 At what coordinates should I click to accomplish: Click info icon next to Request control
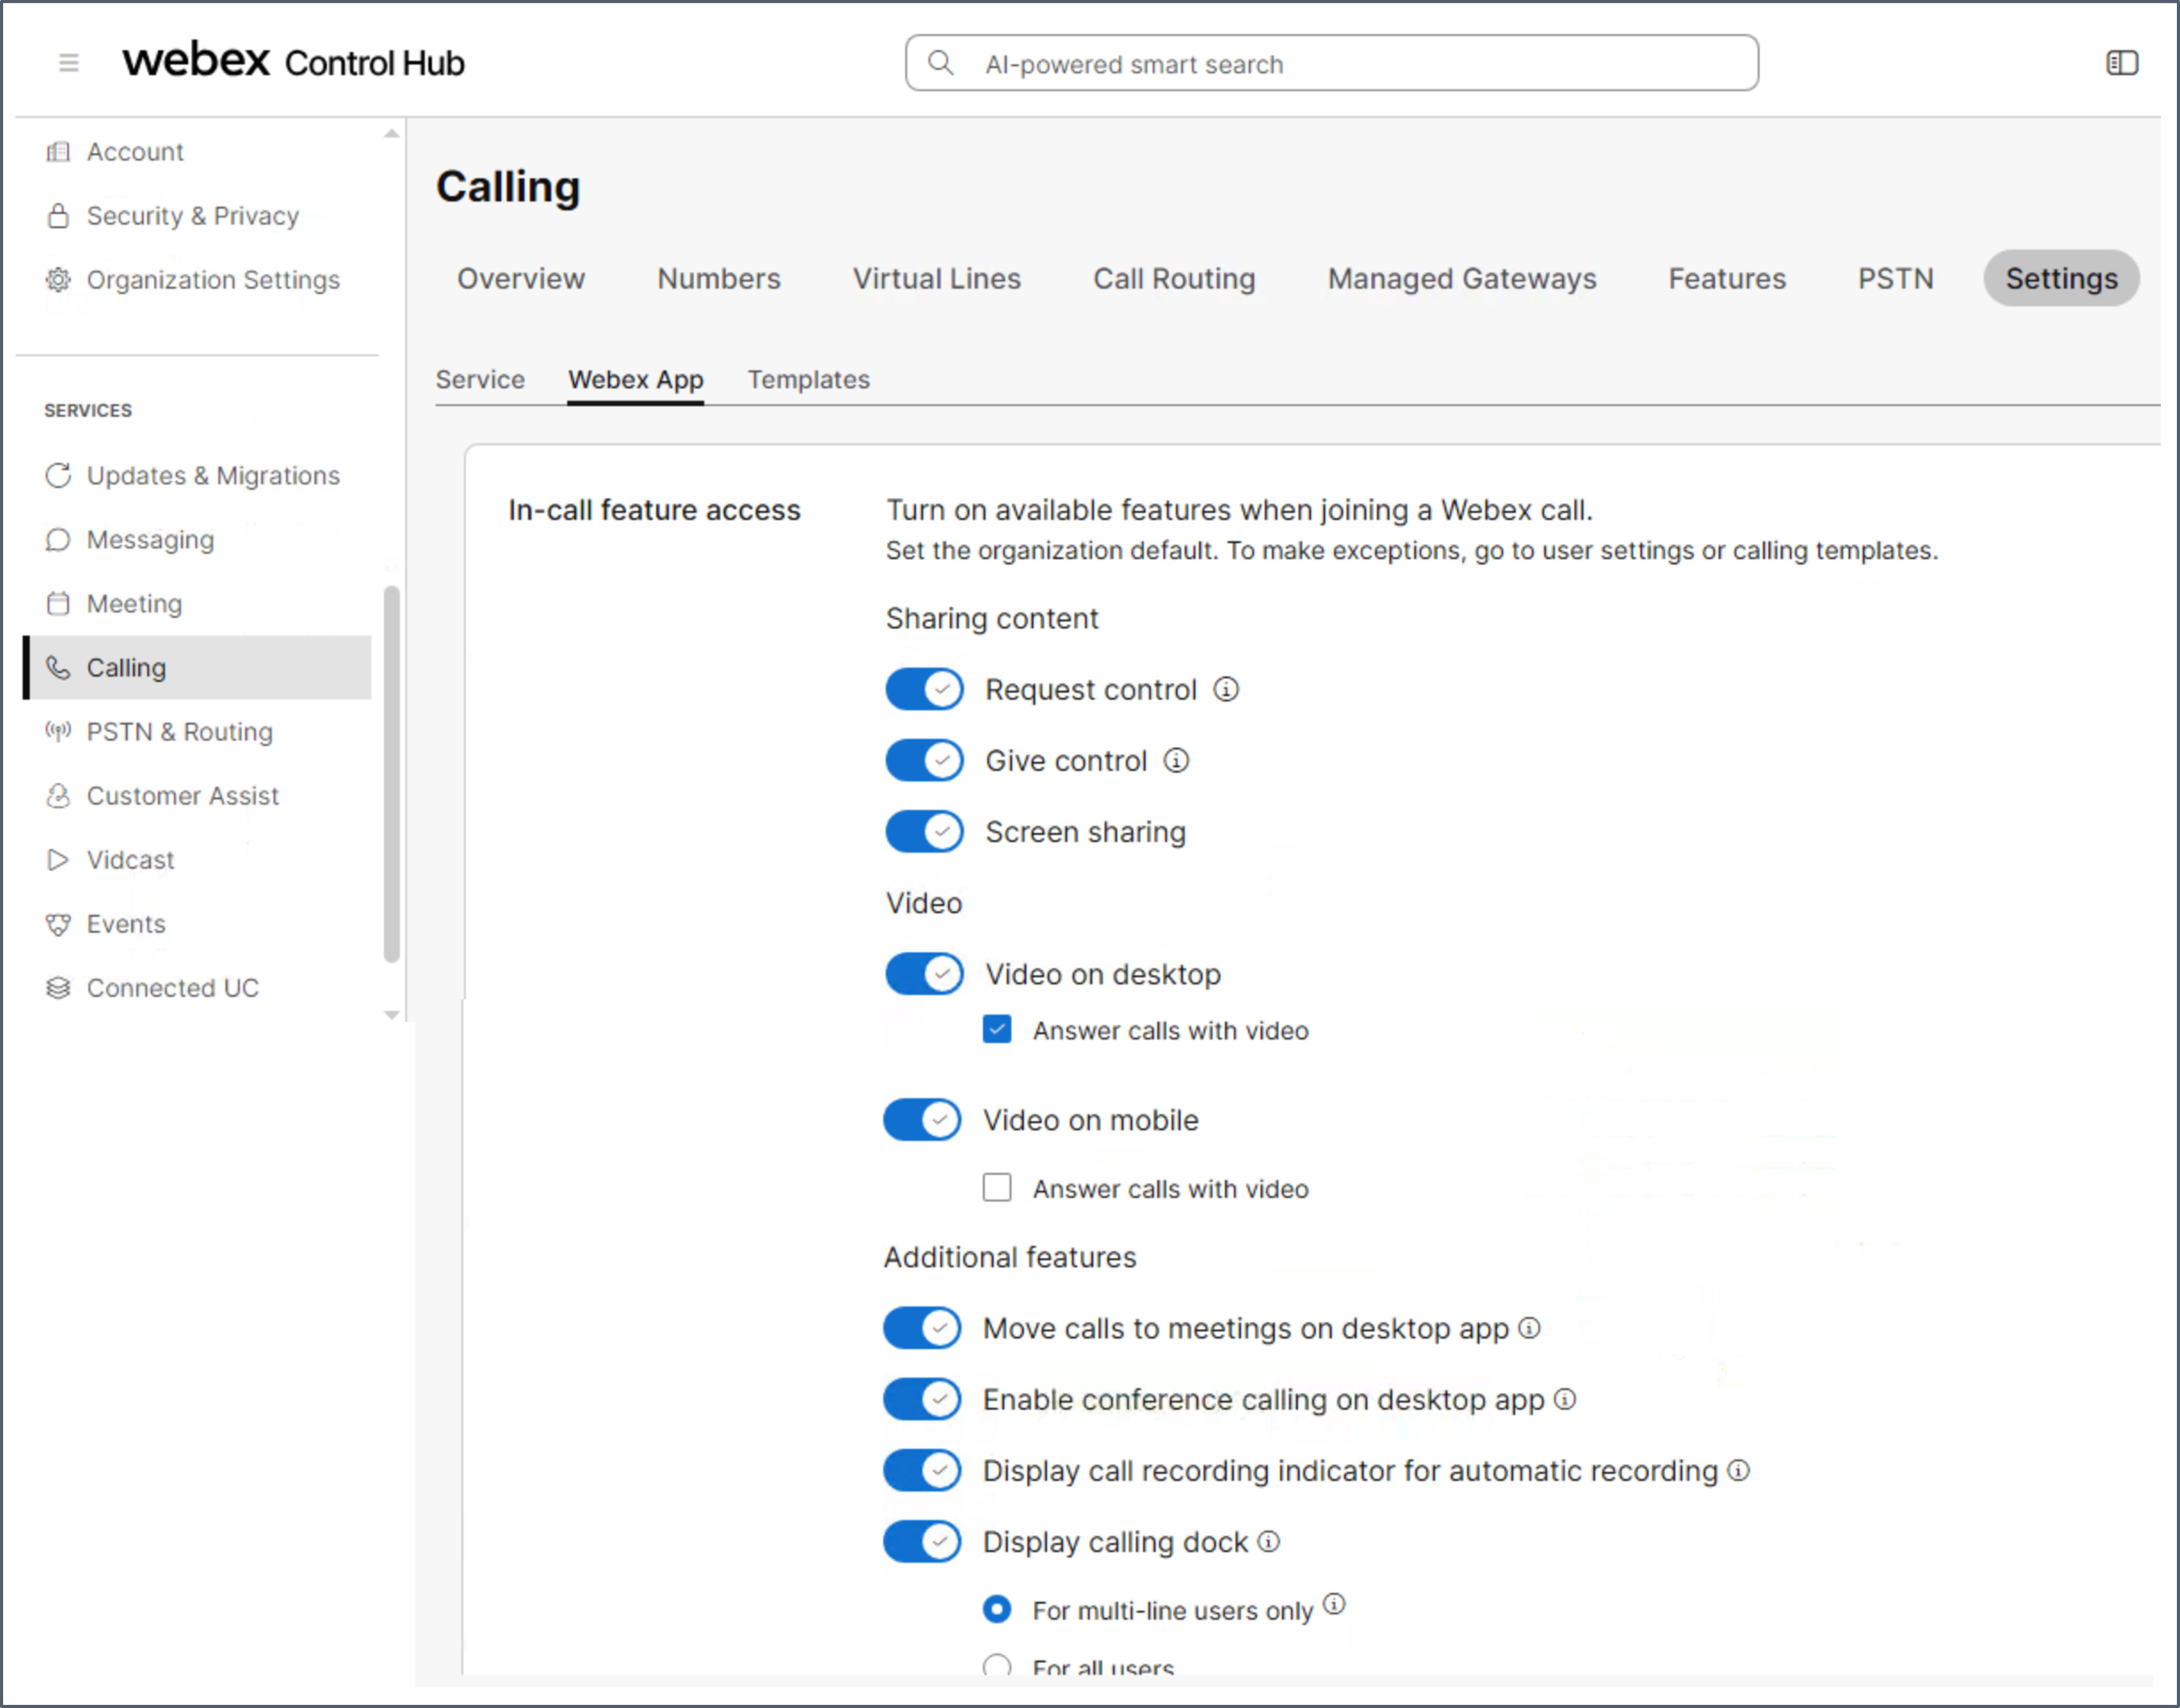[1226, 689]
